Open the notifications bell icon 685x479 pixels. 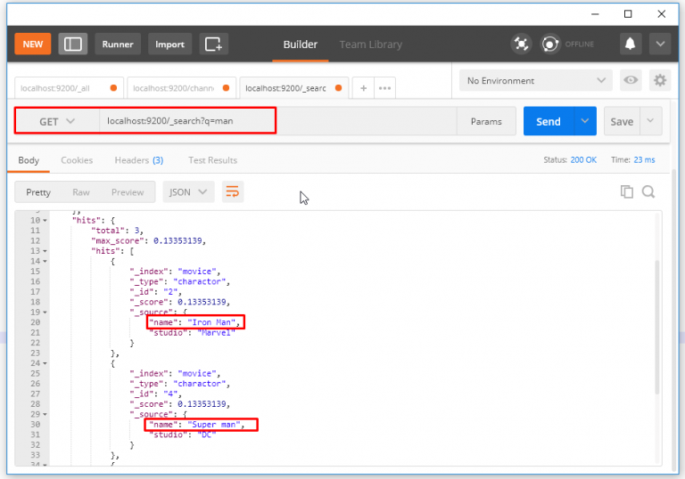pyautogui.click(x=631, y=44)
